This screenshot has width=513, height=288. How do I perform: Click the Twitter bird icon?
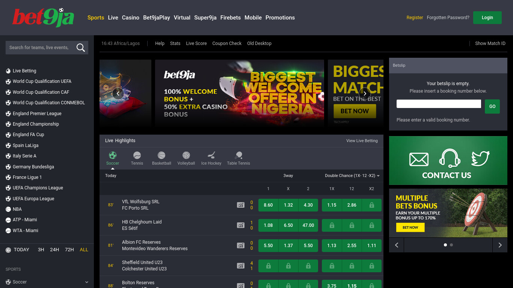(480, 158)
